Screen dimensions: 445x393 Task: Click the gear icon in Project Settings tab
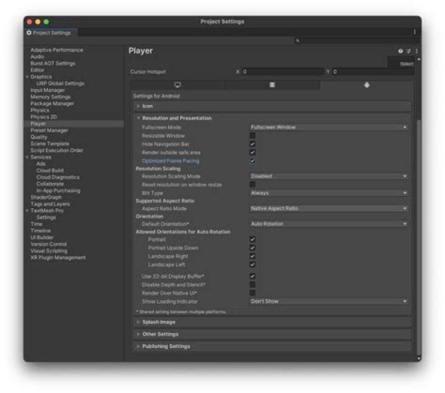pyautogui.click(x=29, y=33)
